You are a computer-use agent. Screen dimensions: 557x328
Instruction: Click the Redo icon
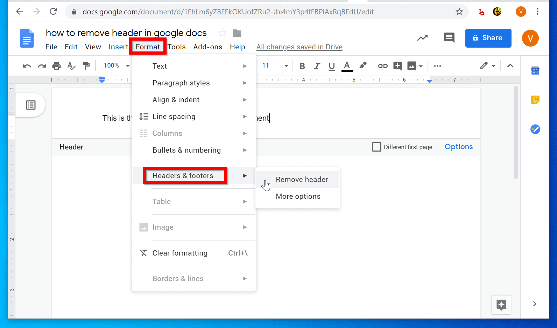tap(42, 66)
